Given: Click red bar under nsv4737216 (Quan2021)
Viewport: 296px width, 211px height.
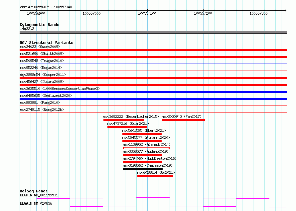Looking at the screenshot, I should coord(127,127).
